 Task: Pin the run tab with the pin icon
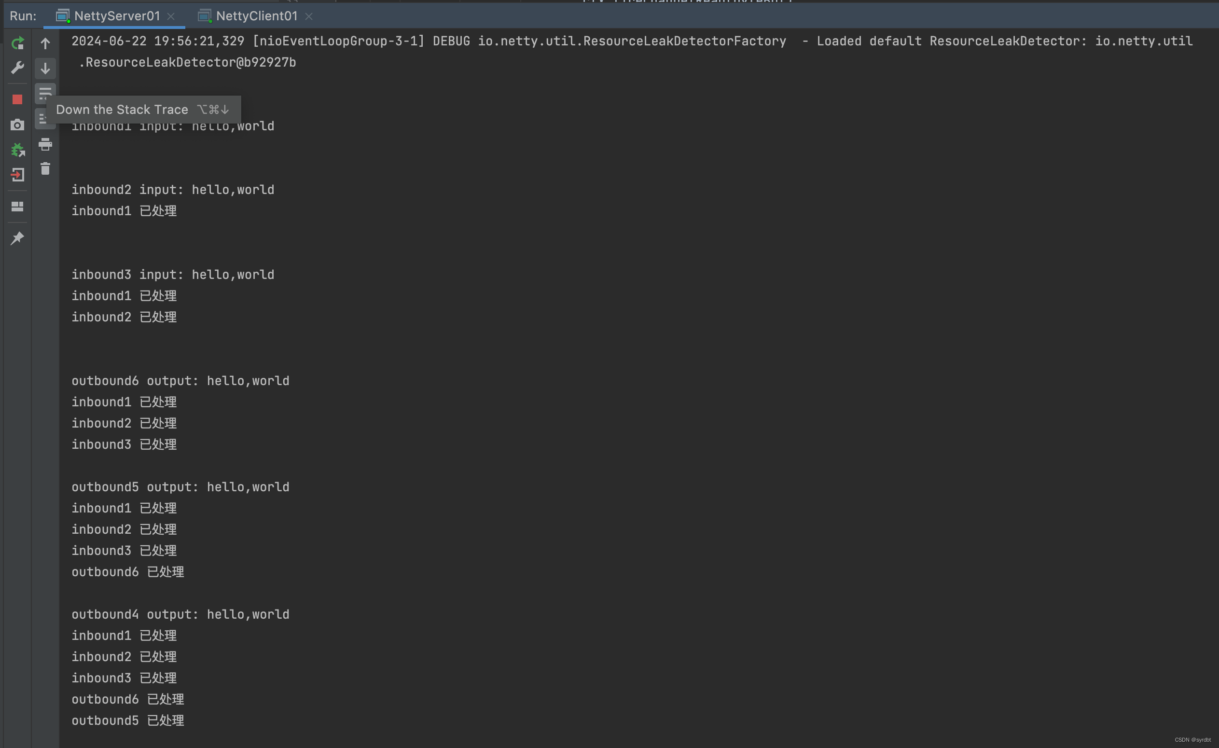17,238
